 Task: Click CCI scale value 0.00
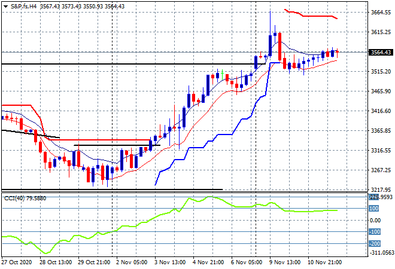pos(375,221)
